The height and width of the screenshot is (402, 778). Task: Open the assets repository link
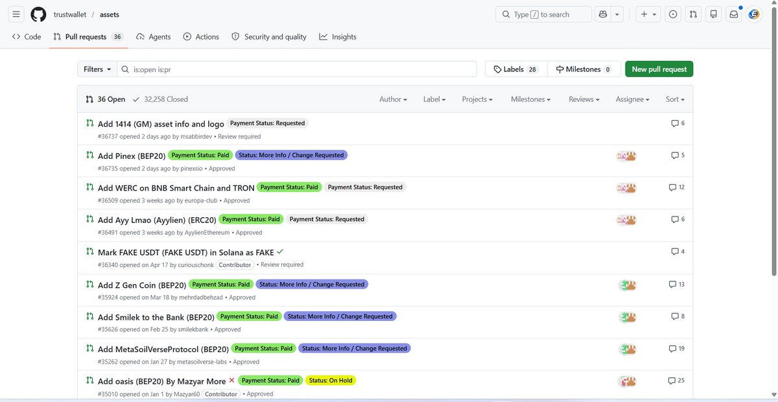pyautogui.click(x=110, y=14)
